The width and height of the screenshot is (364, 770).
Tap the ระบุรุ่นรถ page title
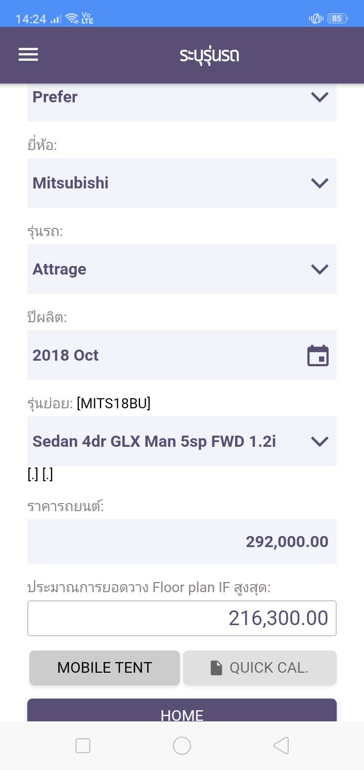coord(209,55)
